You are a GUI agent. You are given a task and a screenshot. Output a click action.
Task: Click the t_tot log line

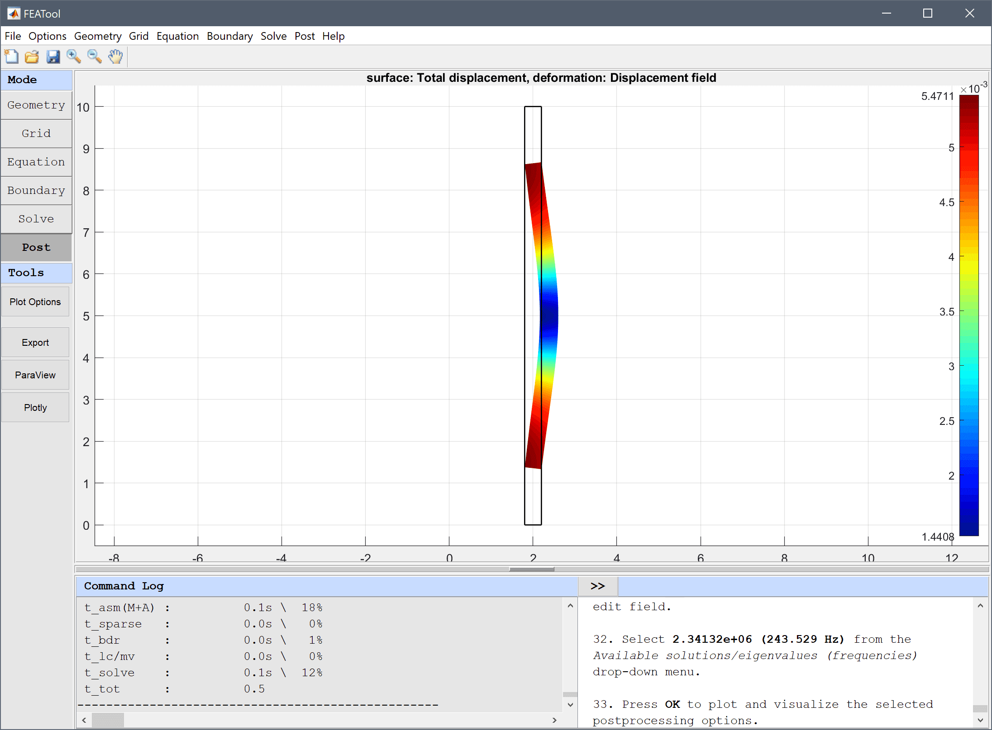(x=175, y=689)
